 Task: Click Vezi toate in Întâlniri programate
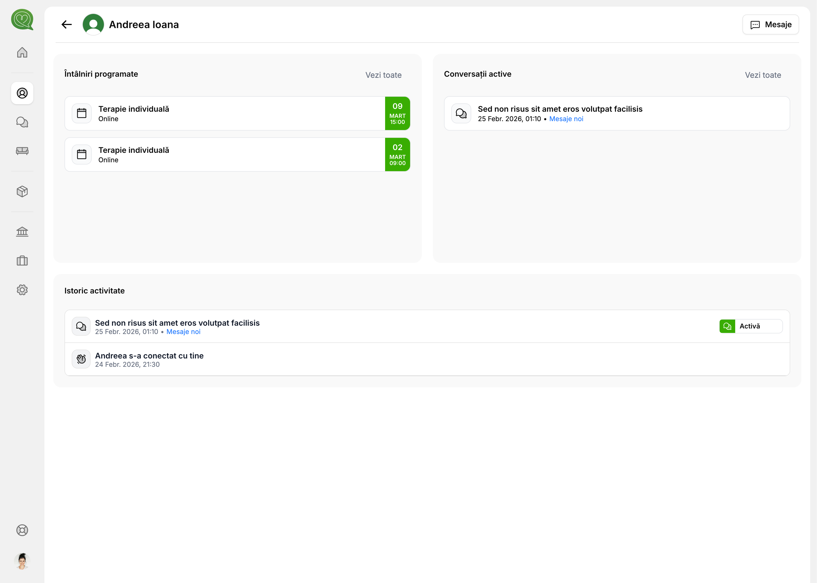(x=384, y=75)
